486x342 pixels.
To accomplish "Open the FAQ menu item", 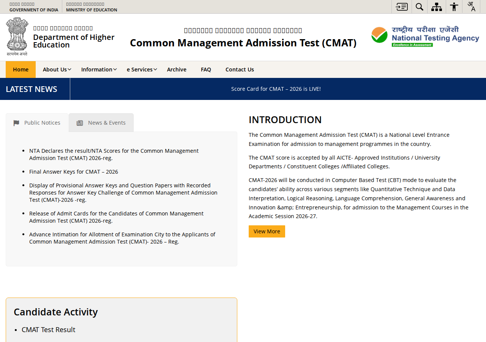I will point(206,70).
